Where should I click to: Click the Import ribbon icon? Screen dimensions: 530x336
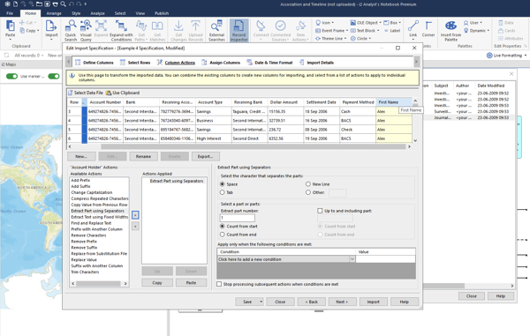(x=51, y=26)
